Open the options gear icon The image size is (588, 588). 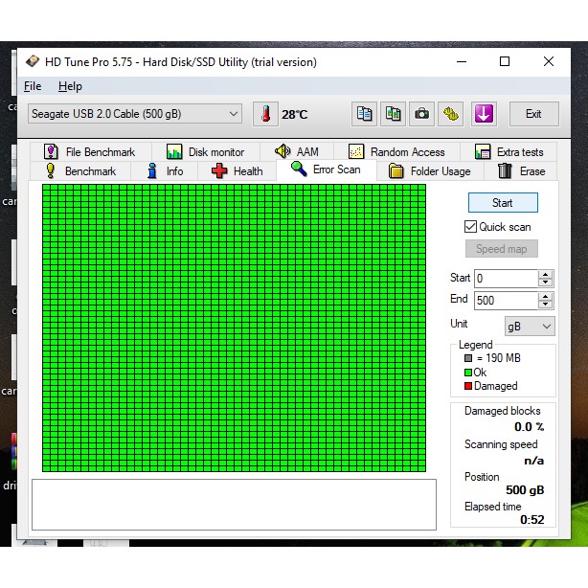[451, 114]
